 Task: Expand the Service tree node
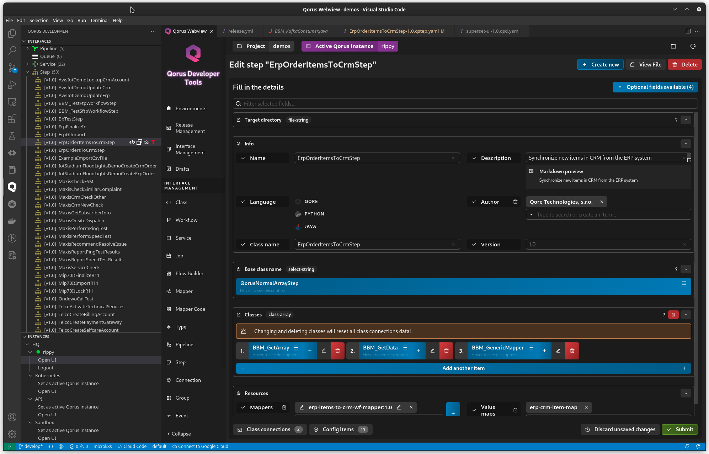[27, 64]
